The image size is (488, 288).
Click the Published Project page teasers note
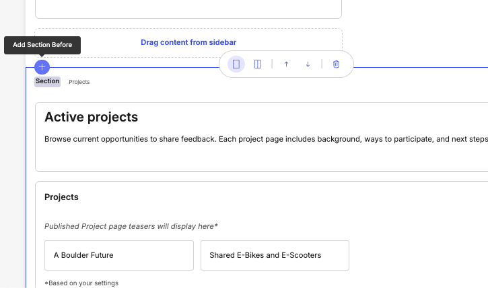coord(131,226)
